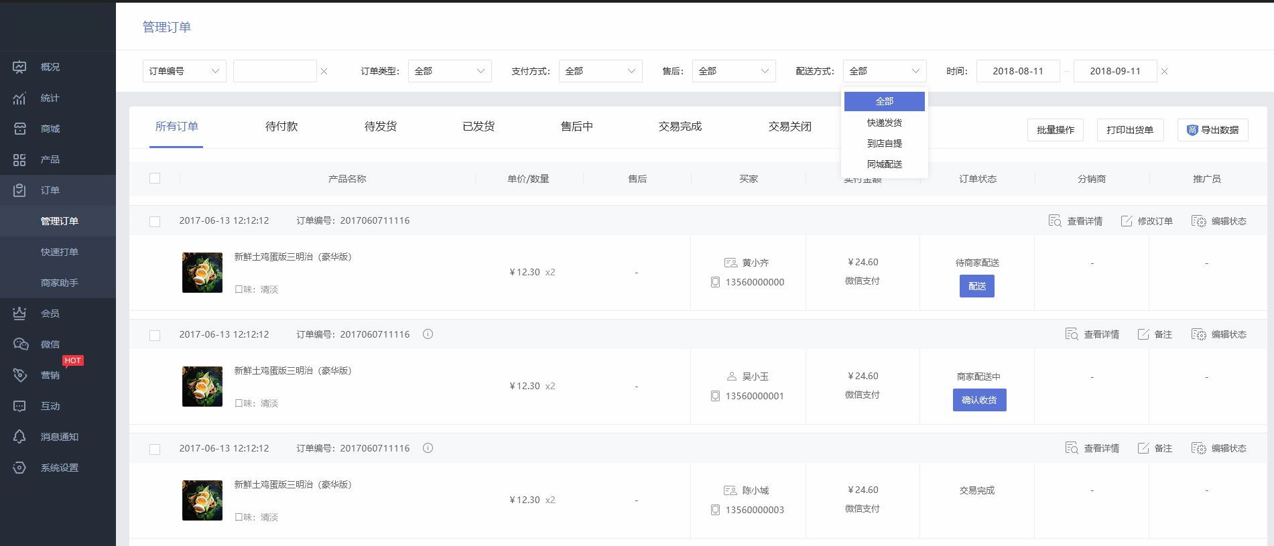Click 编辑状态 icon for buyer 黄小齐's order

tap(1199, 221)
